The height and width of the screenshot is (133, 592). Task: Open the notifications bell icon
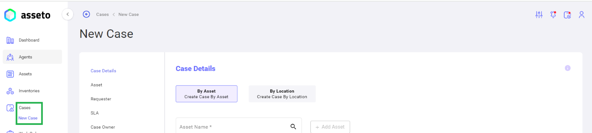(553, 15)
